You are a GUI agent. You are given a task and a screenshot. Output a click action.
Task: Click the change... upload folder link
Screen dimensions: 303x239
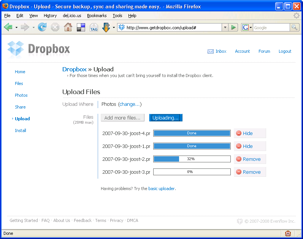(x=130, y=104)
